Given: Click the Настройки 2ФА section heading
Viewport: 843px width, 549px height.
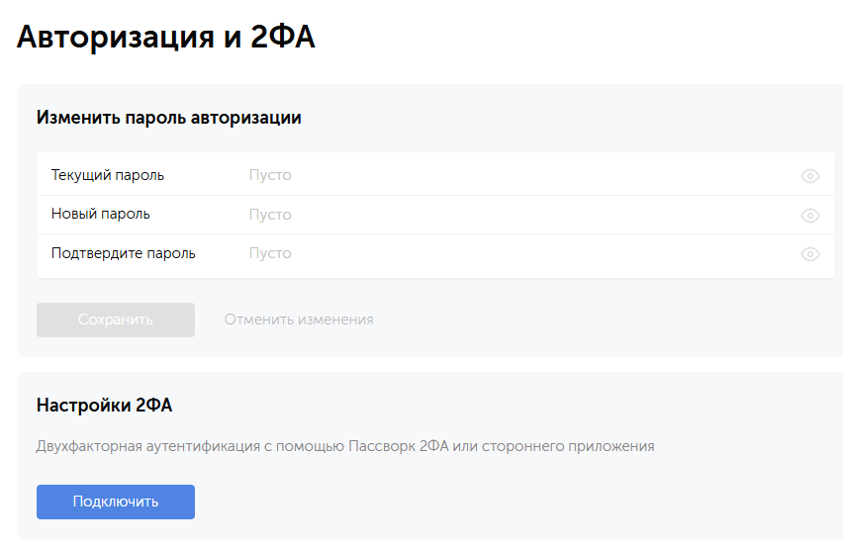Looking at the screenshot, I should coord(105,405).
